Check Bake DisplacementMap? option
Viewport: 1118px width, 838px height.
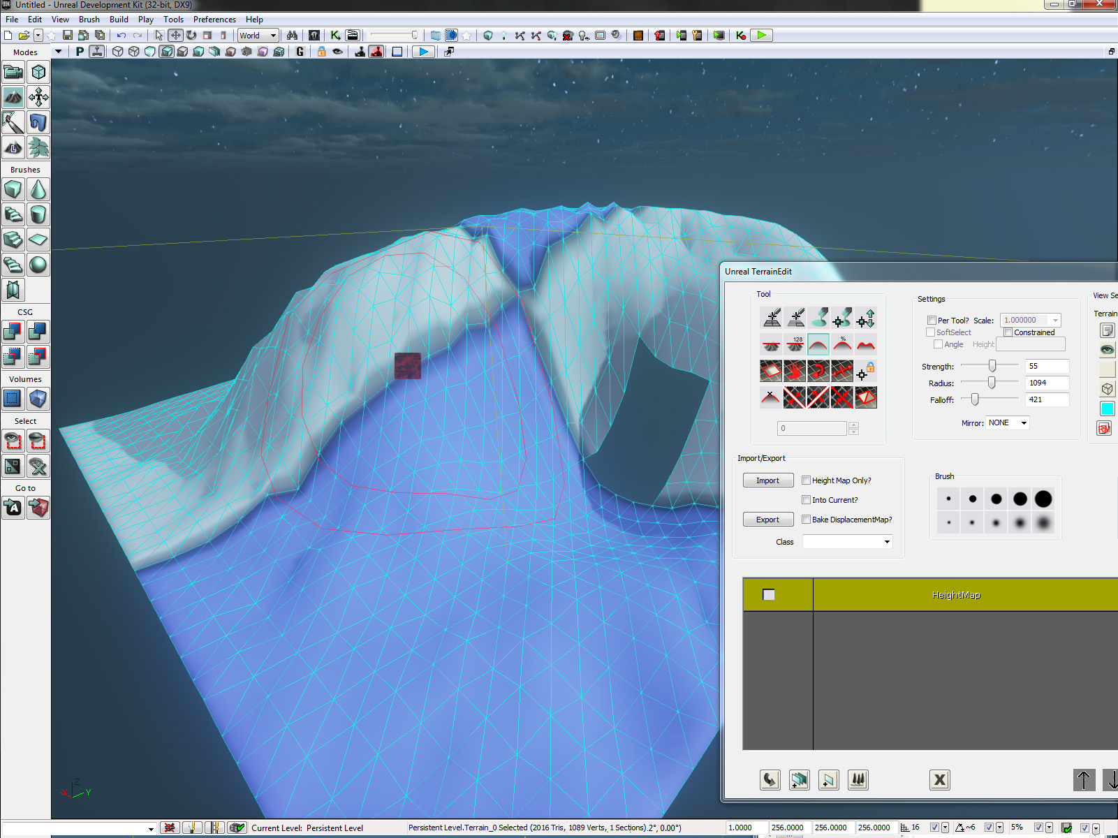807,520
